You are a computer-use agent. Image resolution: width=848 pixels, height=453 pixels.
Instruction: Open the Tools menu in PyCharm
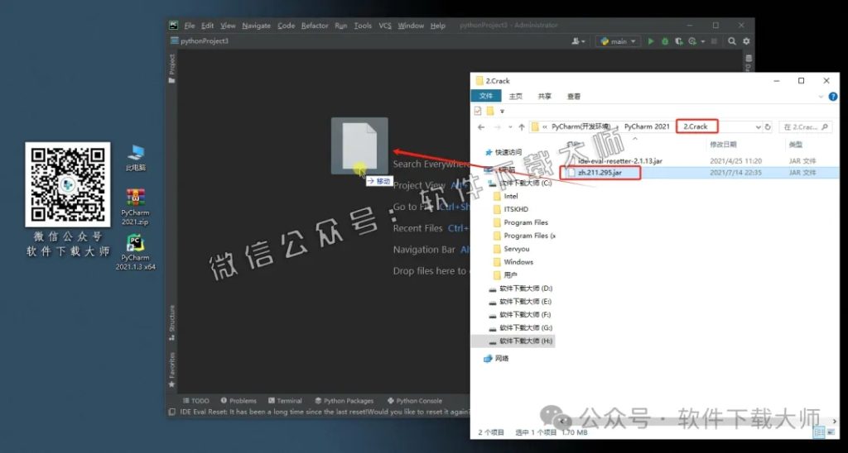click(x=363, y=26)
